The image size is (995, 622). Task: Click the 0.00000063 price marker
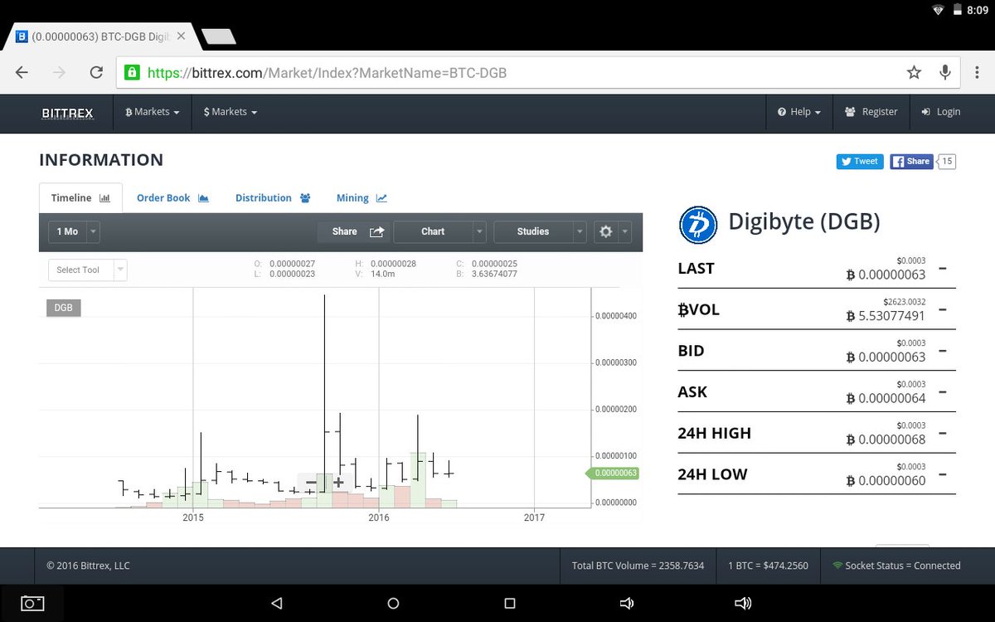(x=613, y=473)
